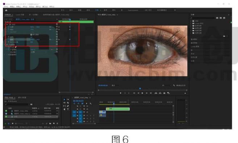The height and width of the screenshot is (143, 238).
Task: Reset the Anchor Point parameter
Action: point(57,39)
